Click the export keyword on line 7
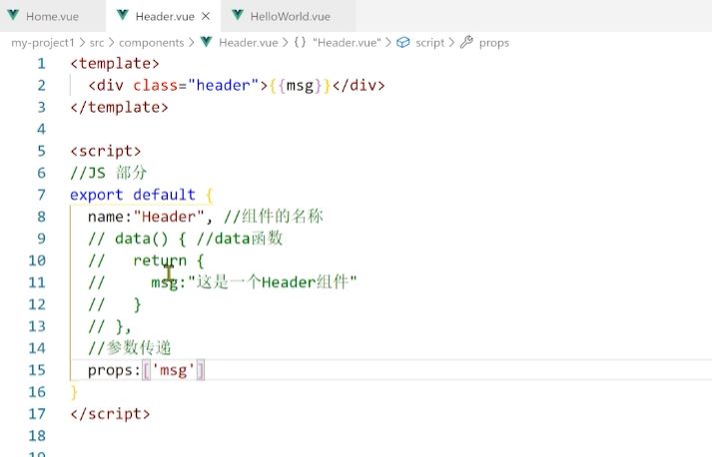Viewport: 712px width, 457px height. 96,196
